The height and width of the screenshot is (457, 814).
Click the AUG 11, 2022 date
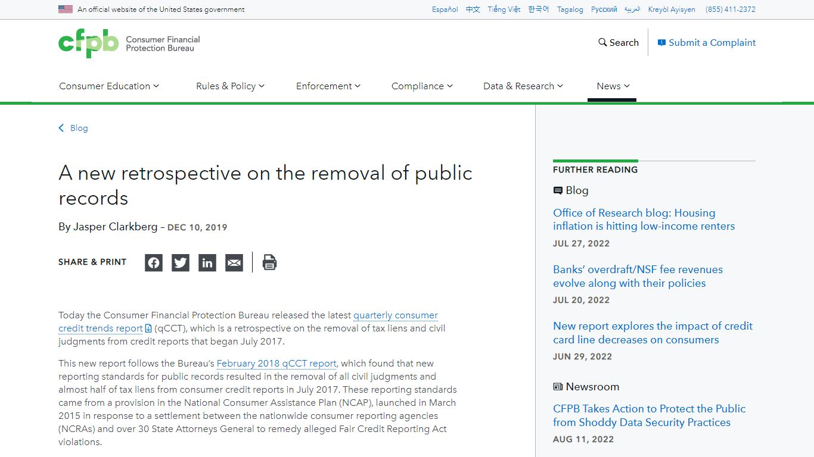[583, 439]
